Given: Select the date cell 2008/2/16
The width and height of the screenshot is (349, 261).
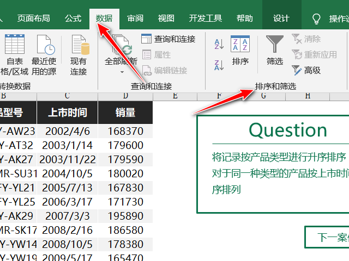Looking at the screenshot, I should point(67,230).
